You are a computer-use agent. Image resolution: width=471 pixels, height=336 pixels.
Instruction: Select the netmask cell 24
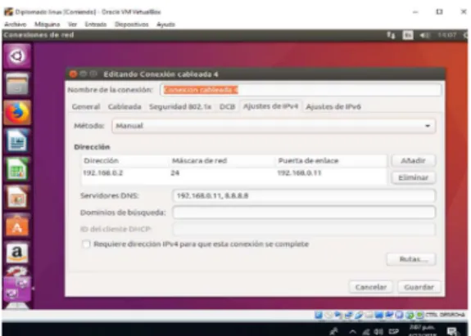pyautogui.click(x=174, y=173)
